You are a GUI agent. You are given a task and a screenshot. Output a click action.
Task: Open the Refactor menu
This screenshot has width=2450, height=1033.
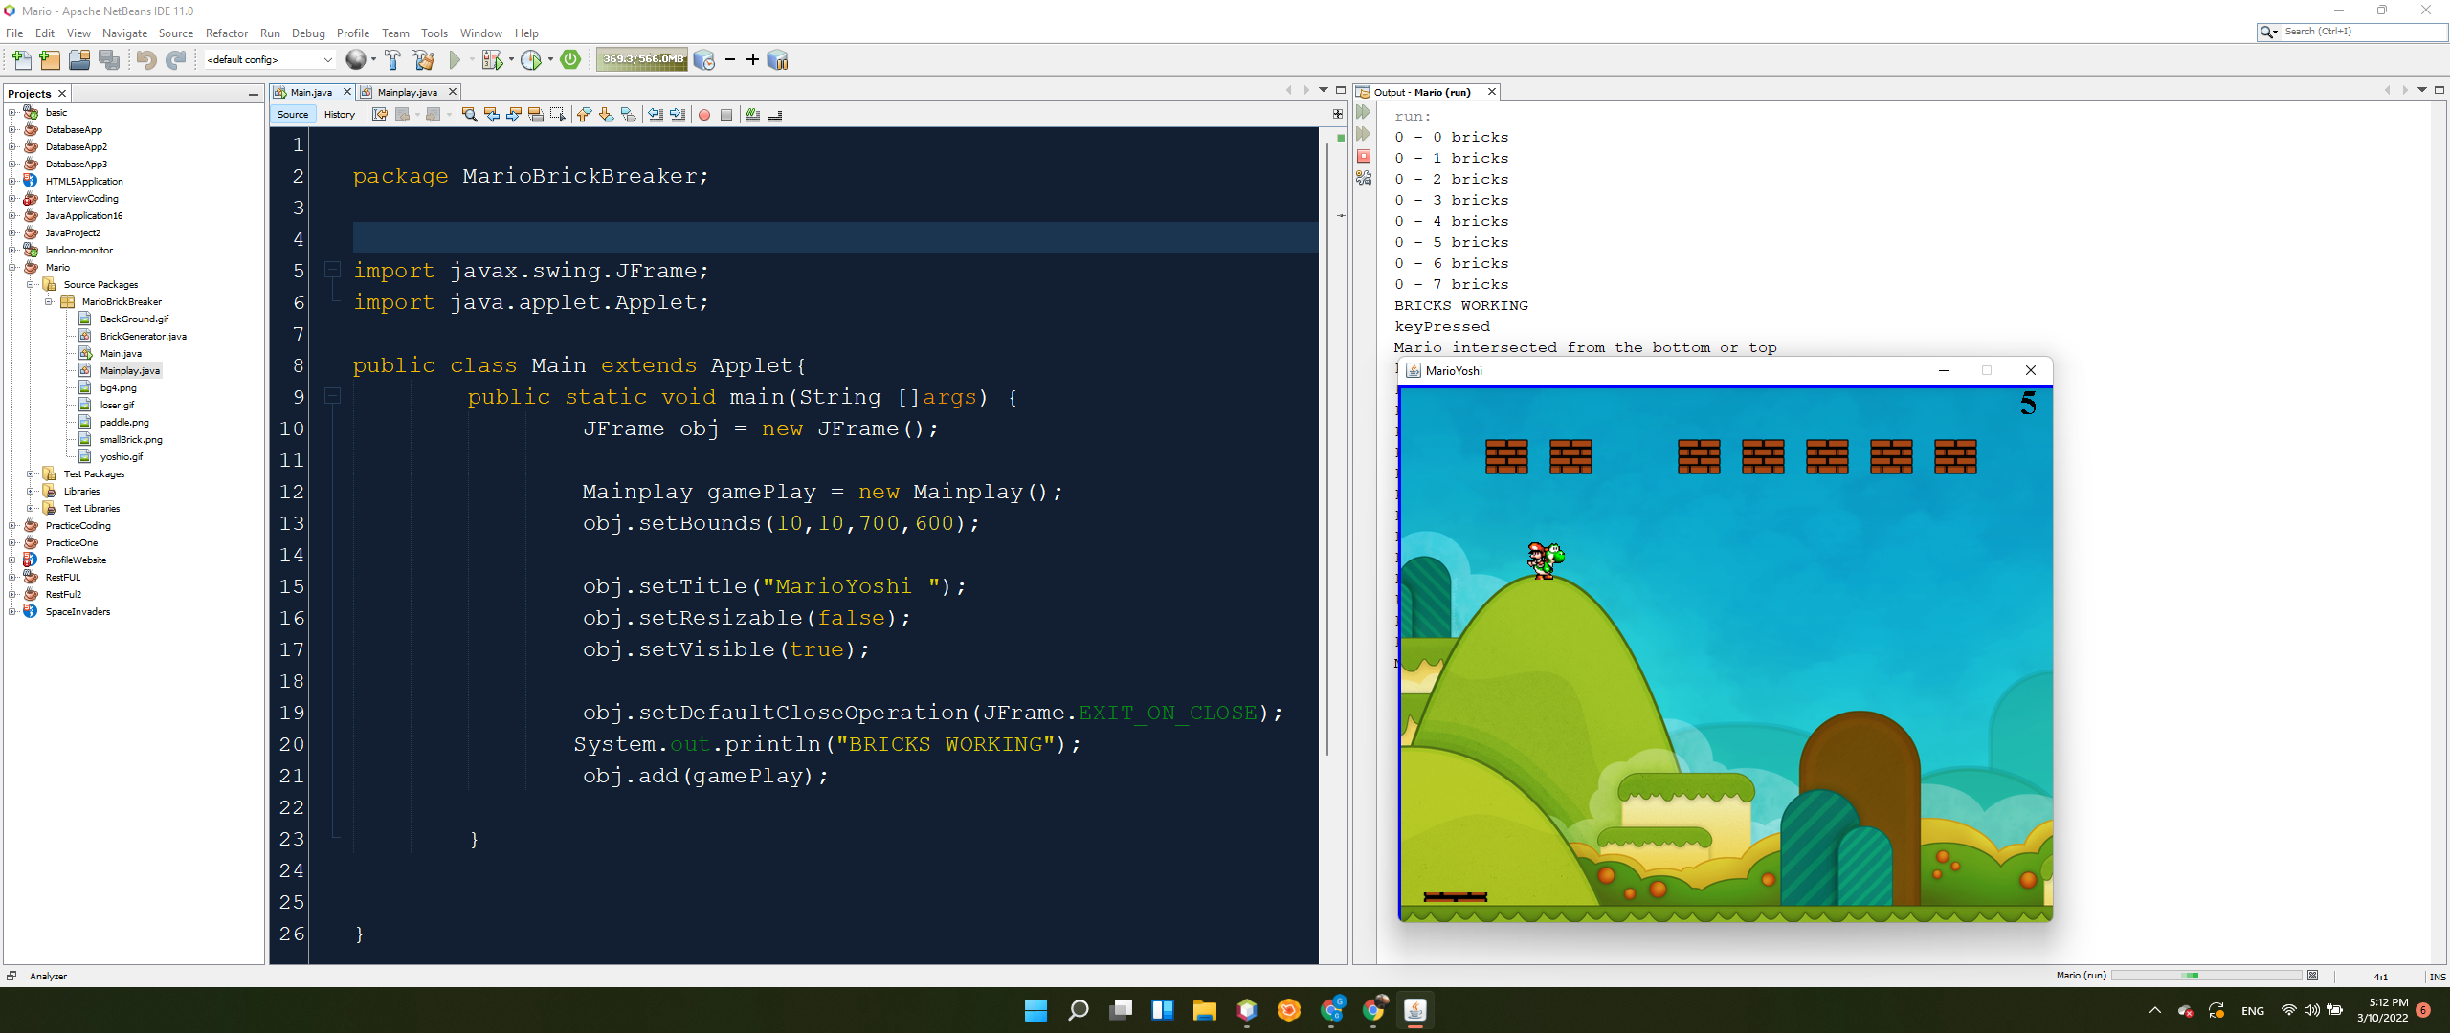(x=227, y=33)
